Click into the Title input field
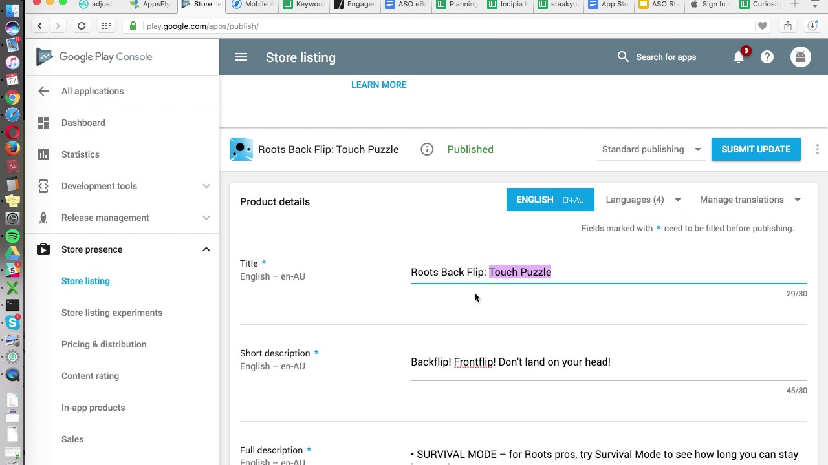The height and width of the screenshot is (465, 828). pos(609,272)
